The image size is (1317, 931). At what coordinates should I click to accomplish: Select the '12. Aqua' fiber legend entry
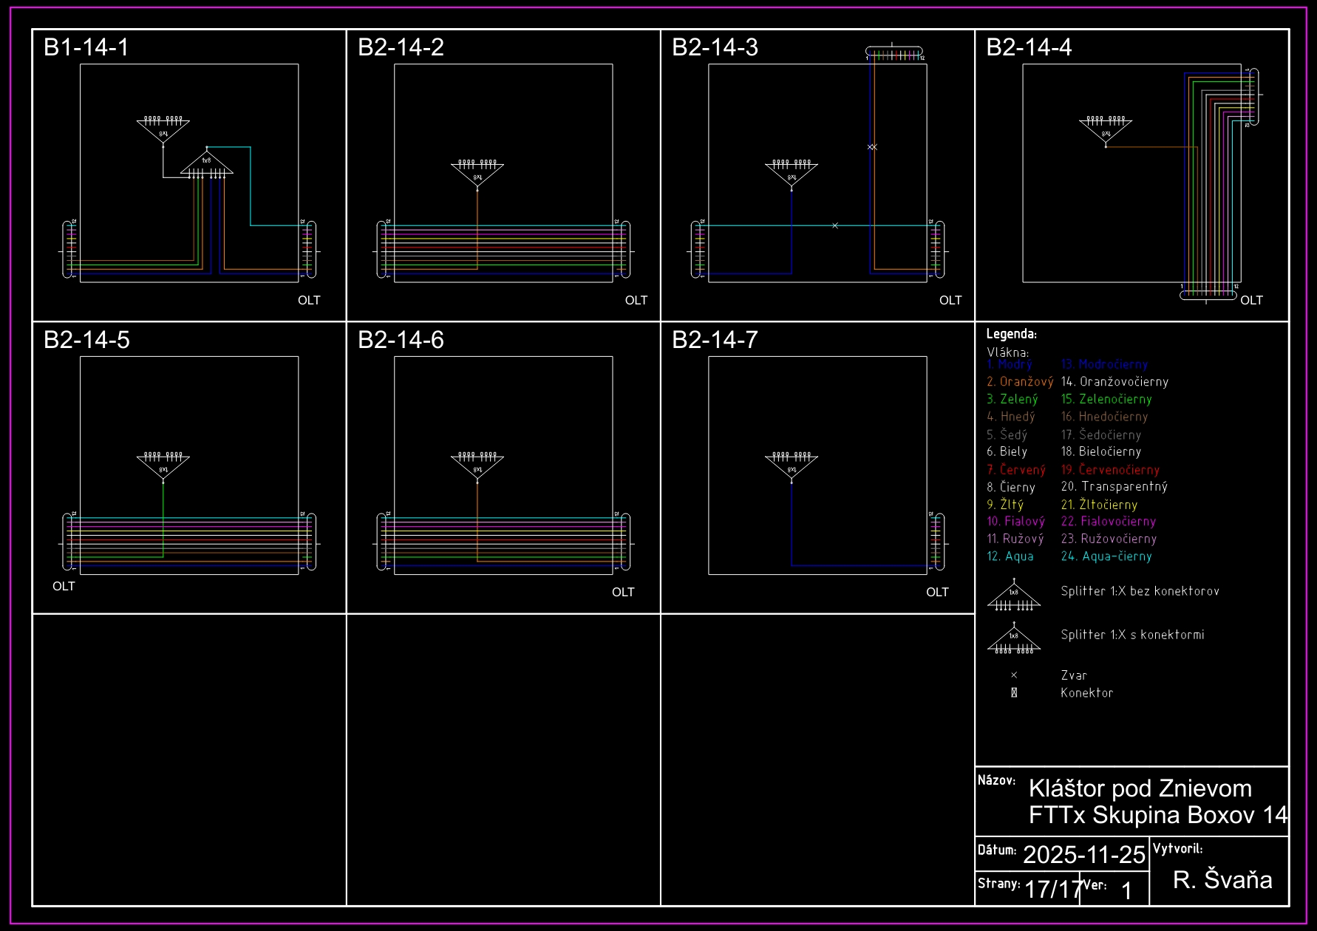click(1010, 556)
